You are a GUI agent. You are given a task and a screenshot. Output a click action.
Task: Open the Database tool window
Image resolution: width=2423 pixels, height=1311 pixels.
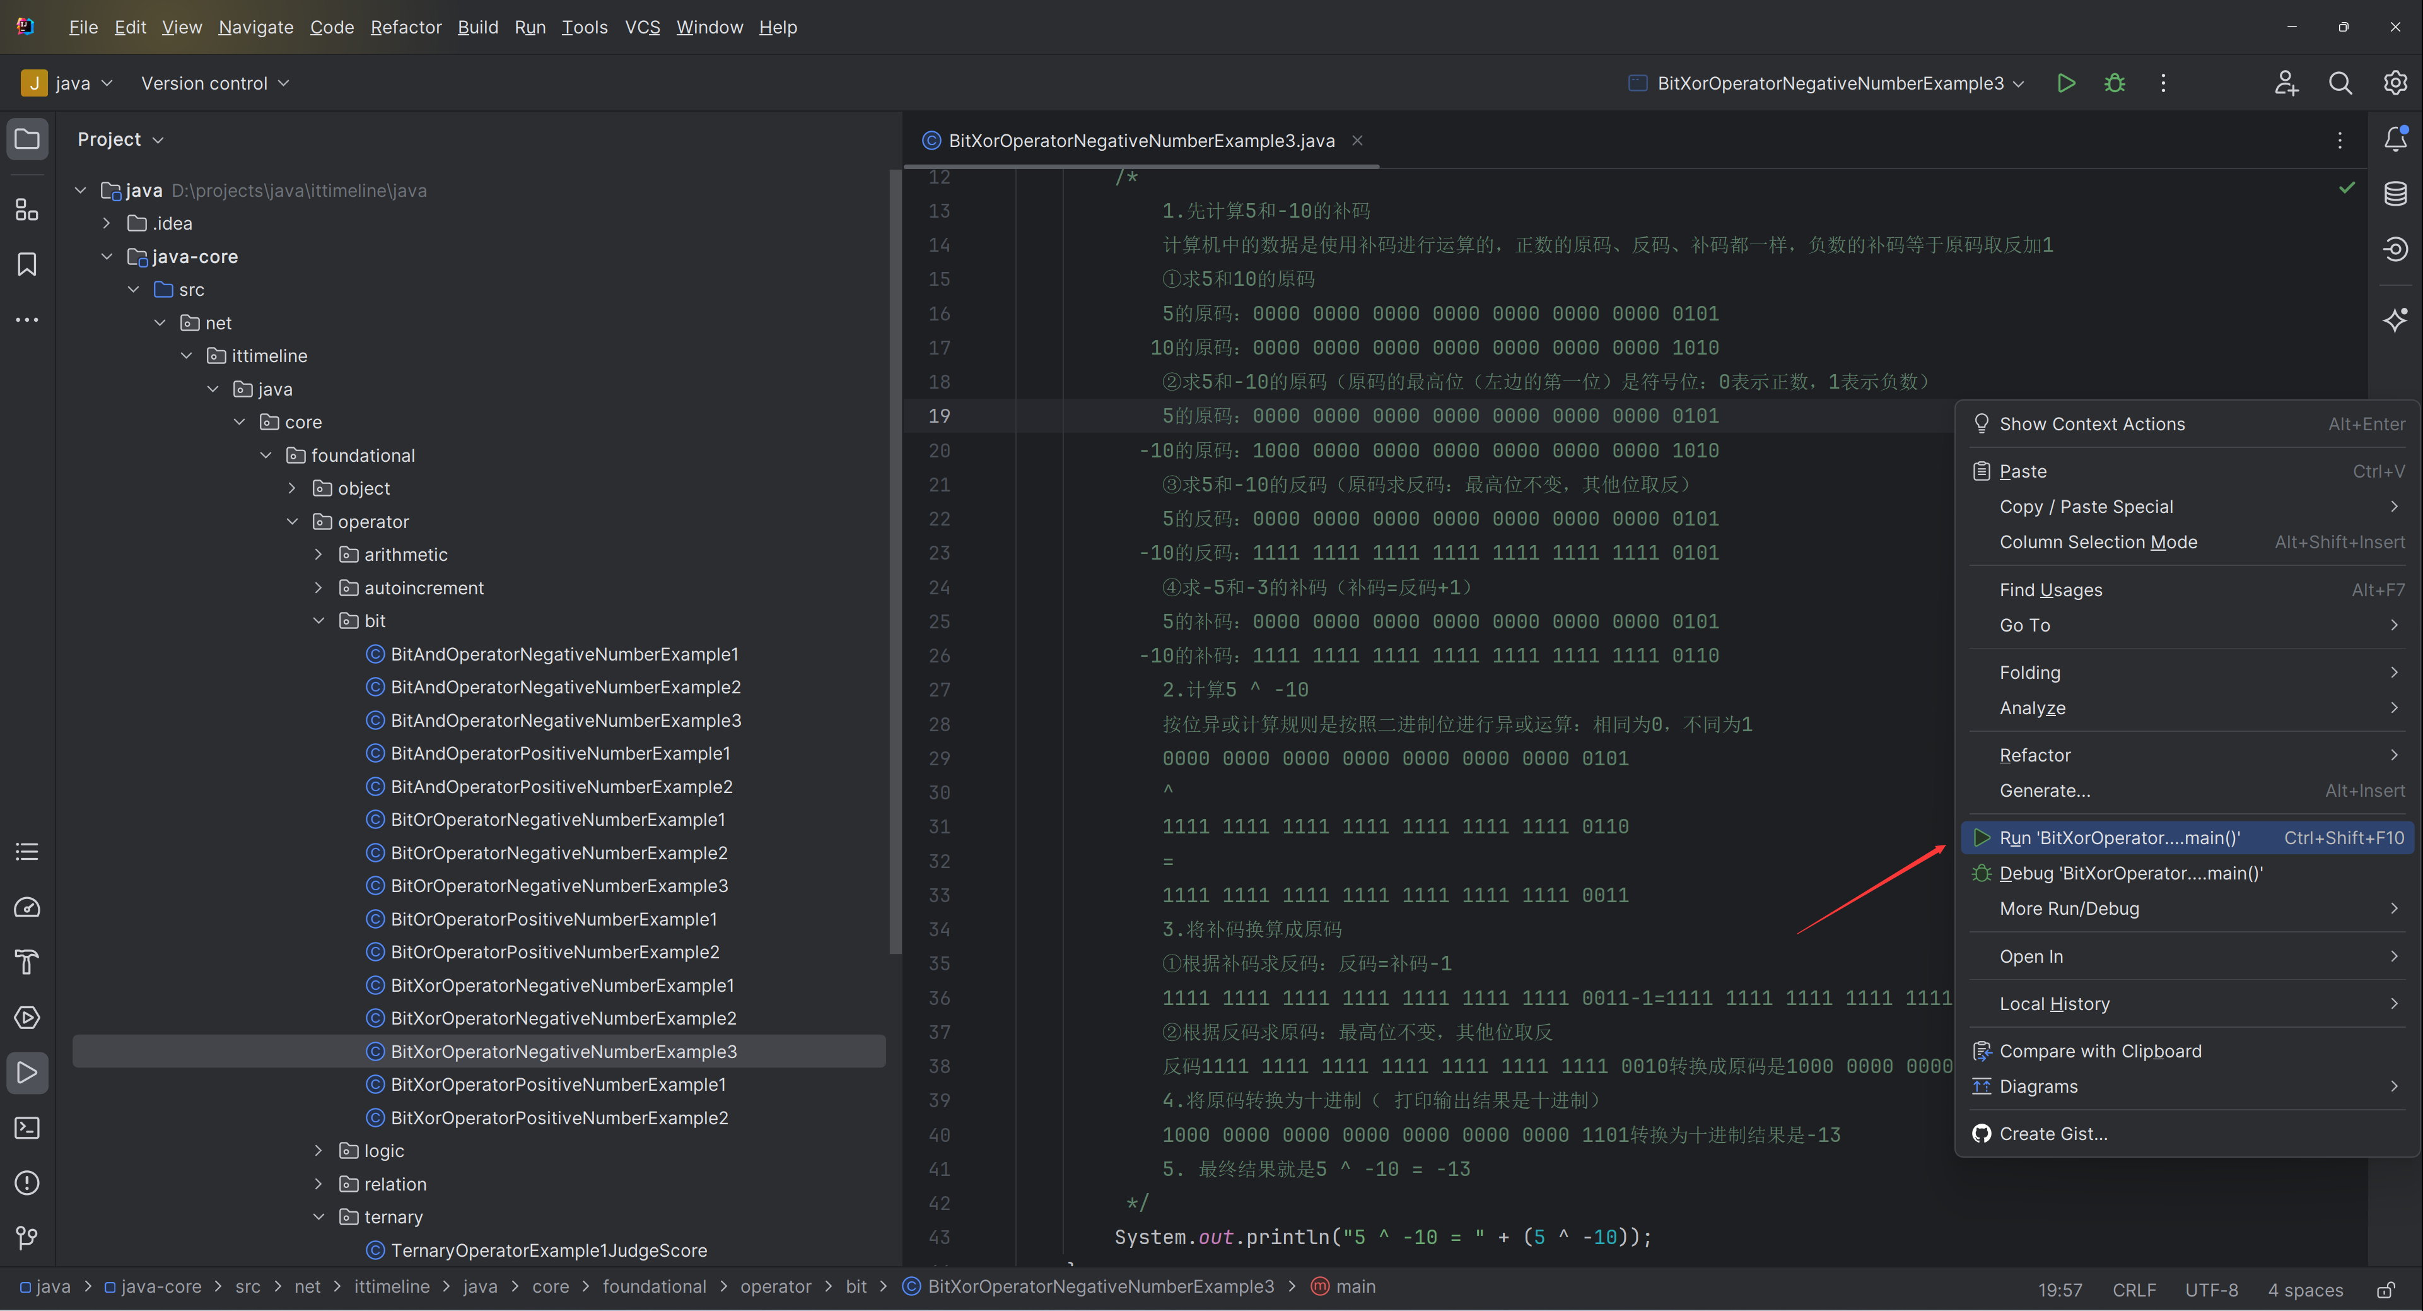pos(2395,194)
